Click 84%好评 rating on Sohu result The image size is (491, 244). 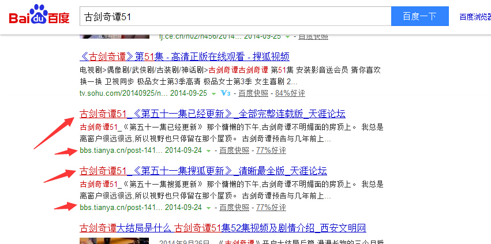[290, 93]
